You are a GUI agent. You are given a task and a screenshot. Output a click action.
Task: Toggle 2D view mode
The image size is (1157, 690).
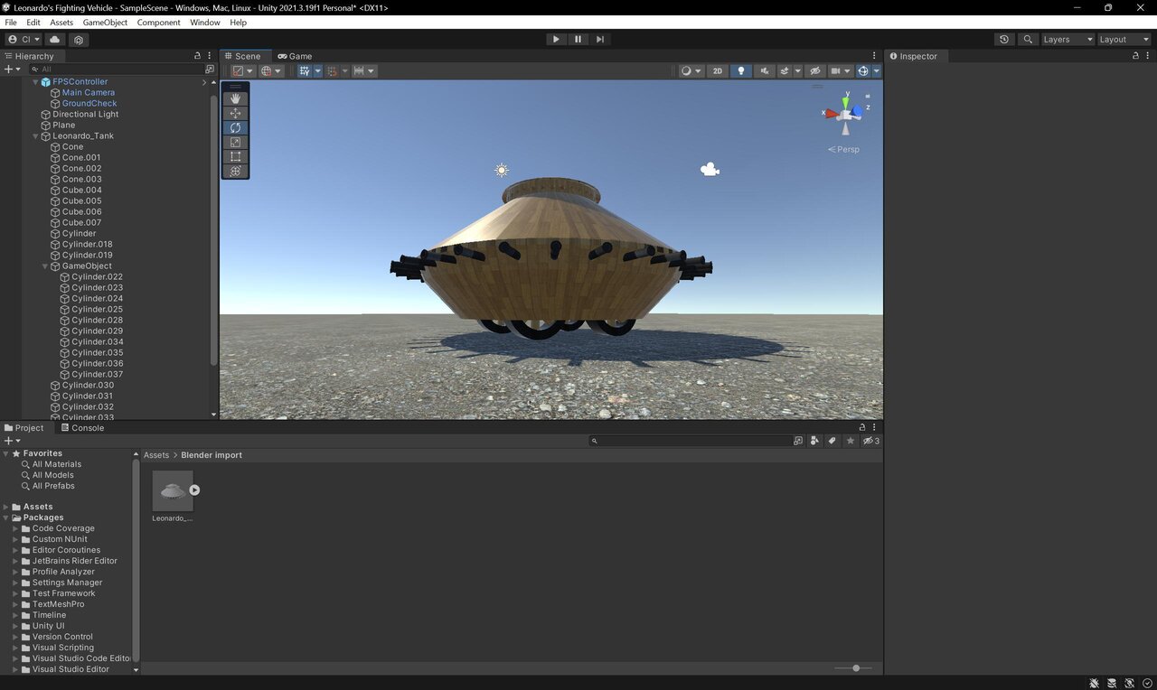[718, 70]
